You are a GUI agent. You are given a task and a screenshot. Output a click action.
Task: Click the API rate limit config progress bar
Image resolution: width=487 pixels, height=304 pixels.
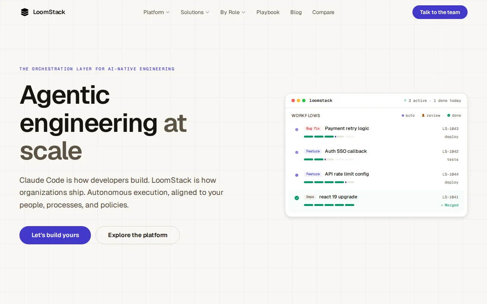coord(329,182)
